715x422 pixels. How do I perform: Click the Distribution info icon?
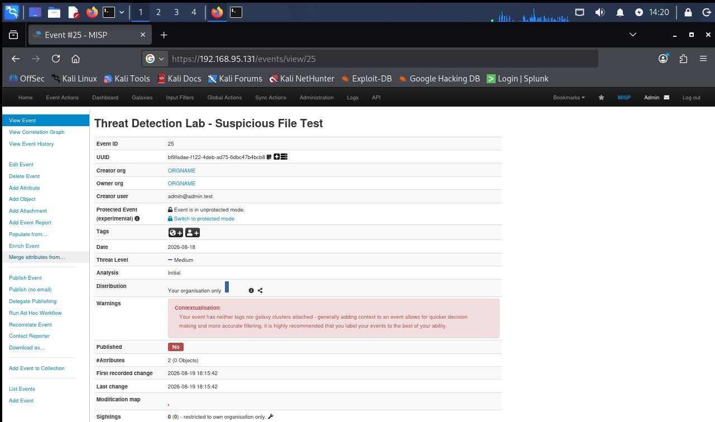[x=251, y=291]
